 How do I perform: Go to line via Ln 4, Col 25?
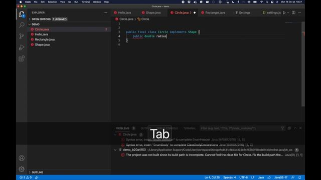212,177
